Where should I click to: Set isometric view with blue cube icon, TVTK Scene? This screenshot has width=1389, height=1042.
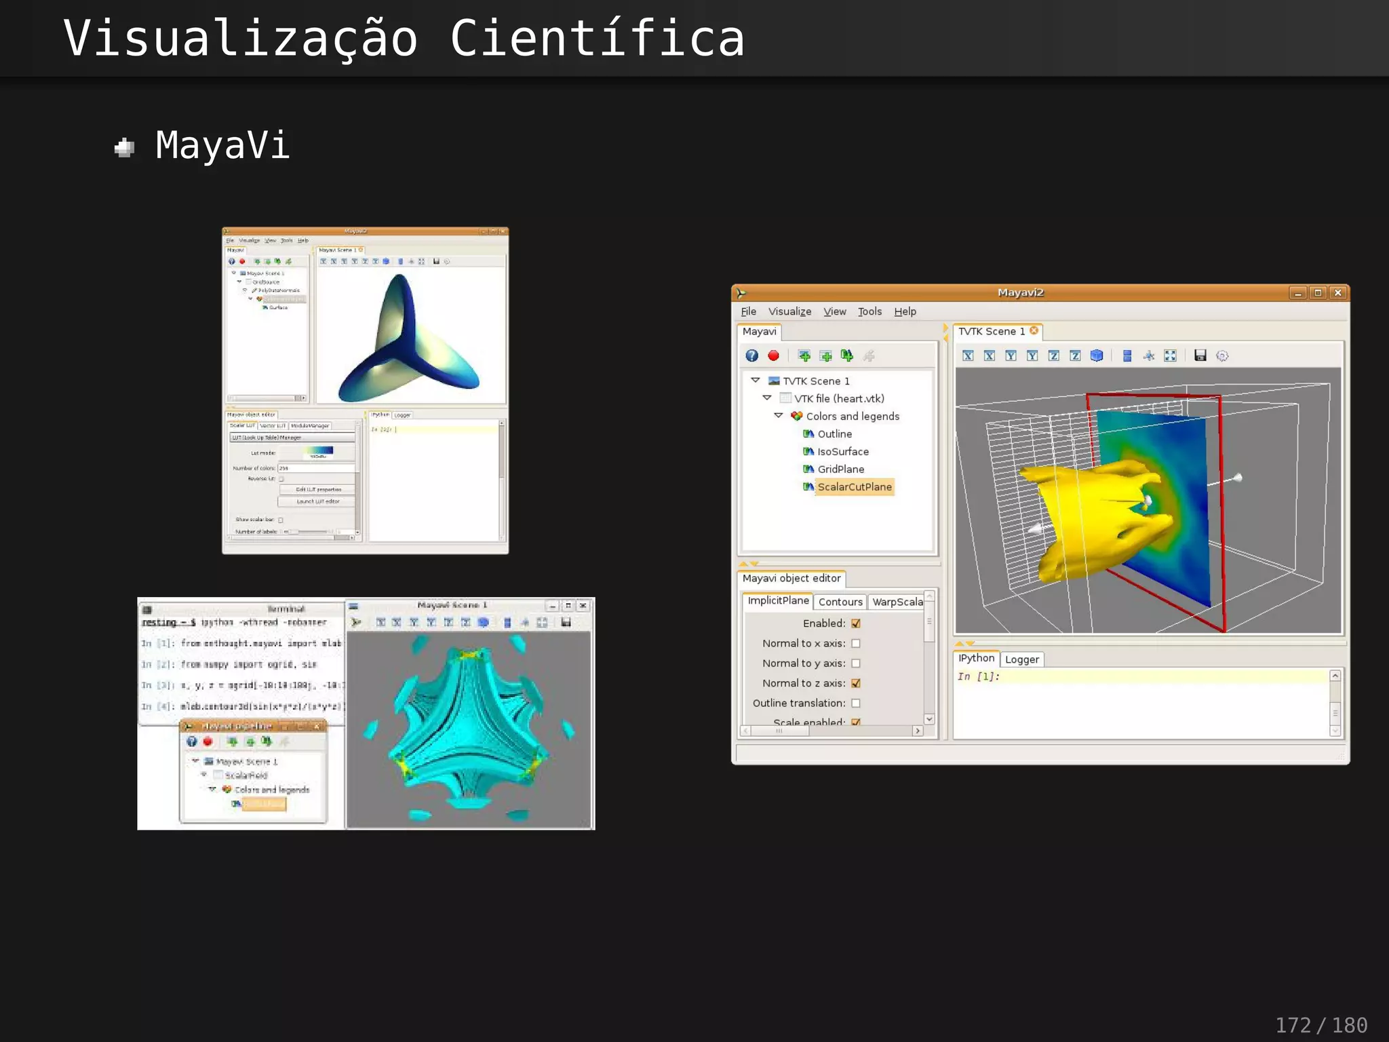[x=1097, y=355]
